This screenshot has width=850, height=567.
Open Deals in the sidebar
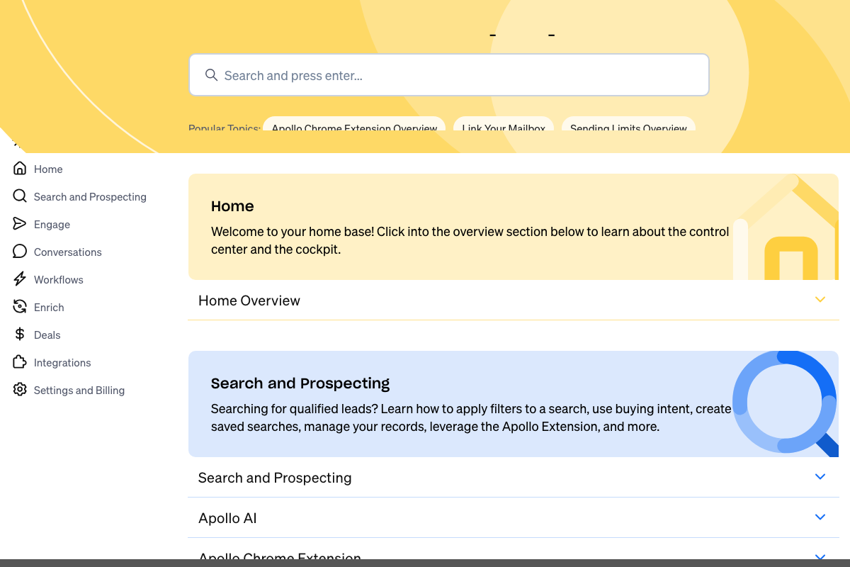pos(47,335)
